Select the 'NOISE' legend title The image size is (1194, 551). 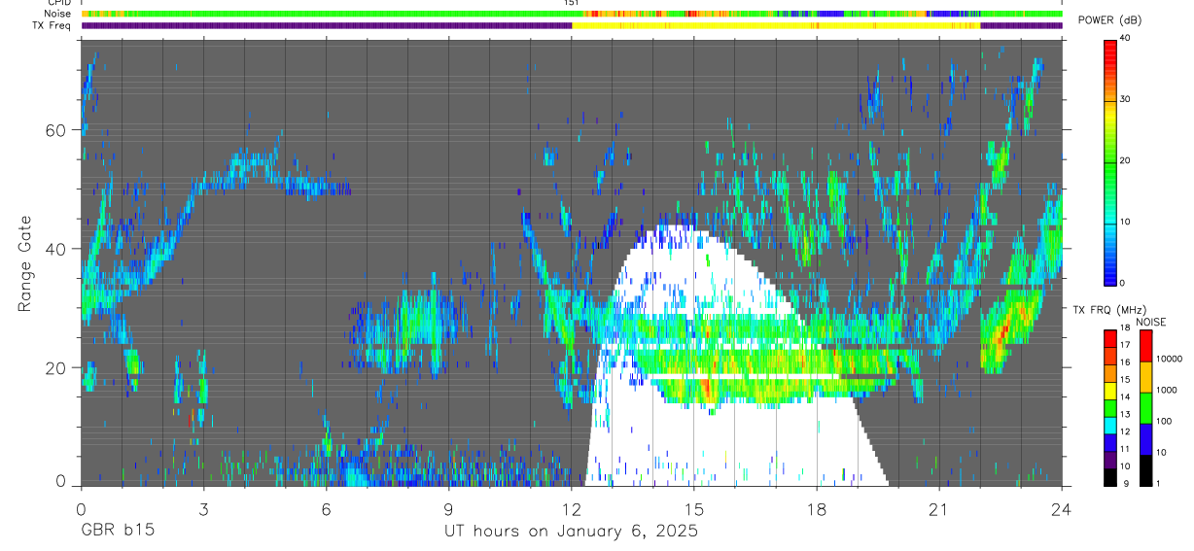click(1150, 322)
